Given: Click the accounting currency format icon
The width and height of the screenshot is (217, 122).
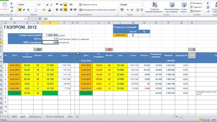Looking at the screenshot, I should pyautogui.click(x=122, y=10).
